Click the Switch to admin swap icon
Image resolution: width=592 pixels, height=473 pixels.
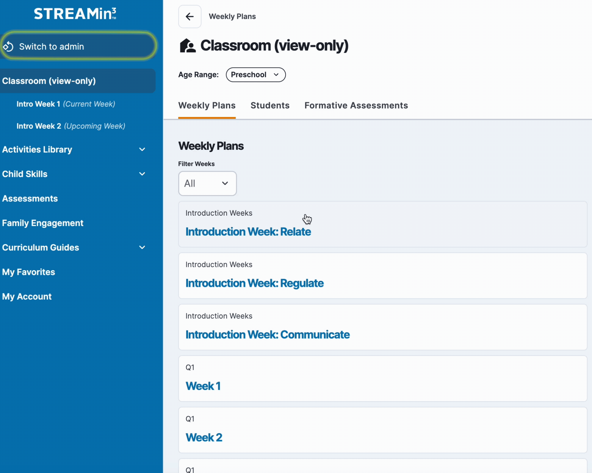coord(8,46)
